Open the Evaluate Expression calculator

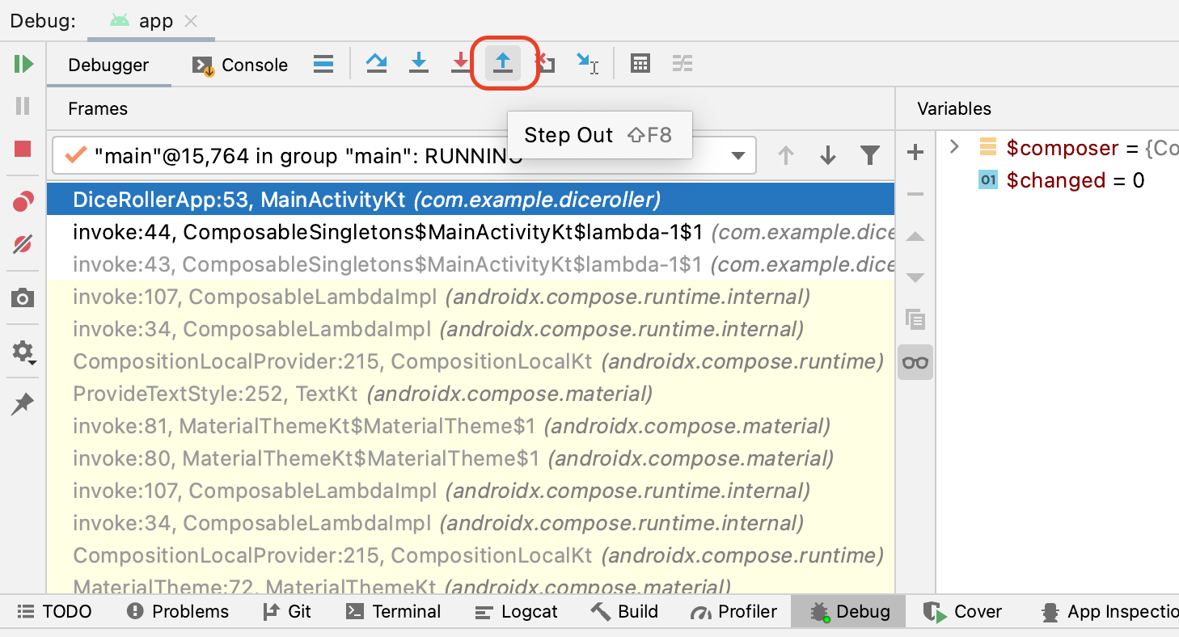pos(640,64)
